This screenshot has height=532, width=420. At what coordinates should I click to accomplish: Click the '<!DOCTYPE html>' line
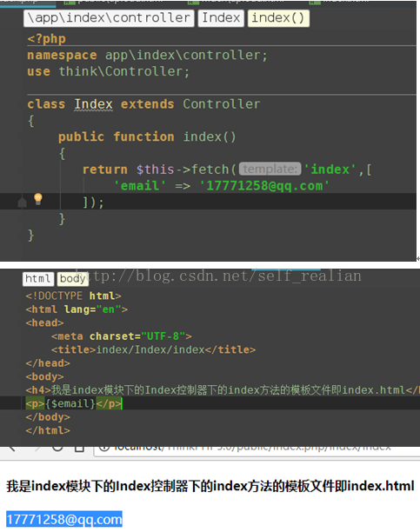tap(73, 296)
